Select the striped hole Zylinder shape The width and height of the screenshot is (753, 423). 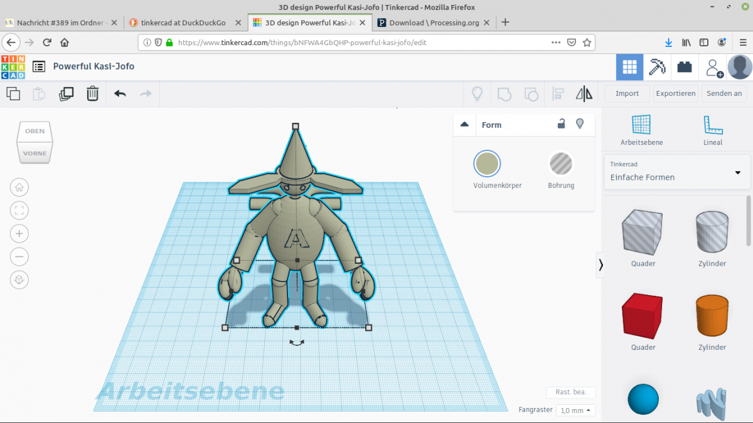[712, 232]
